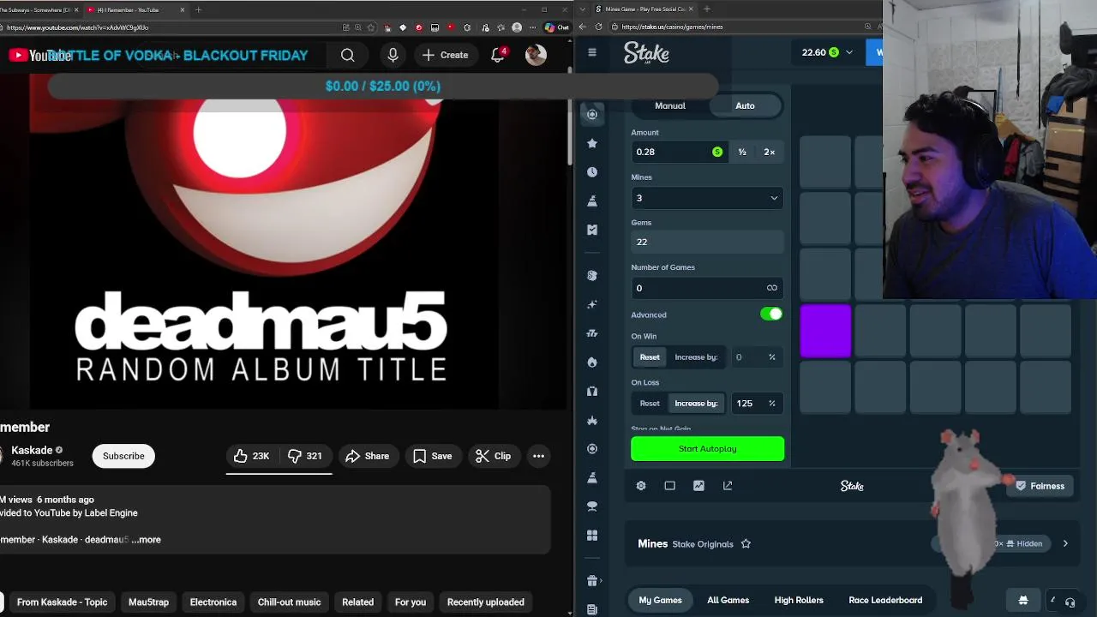
Task: Switch to Manual betting mode
Action: point(670,105)
